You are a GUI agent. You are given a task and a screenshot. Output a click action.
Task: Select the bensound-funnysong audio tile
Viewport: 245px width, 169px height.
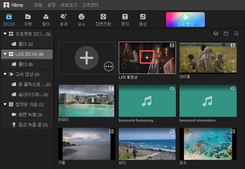(147, 101)
